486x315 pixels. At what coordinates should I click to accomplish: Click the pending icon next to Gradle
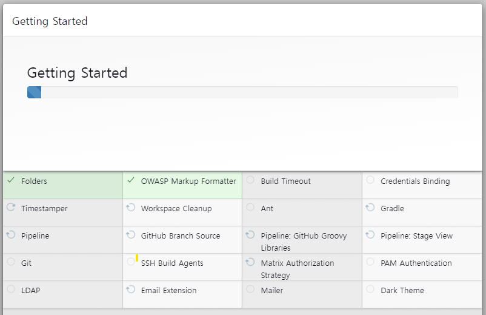(x=370, y=207)
